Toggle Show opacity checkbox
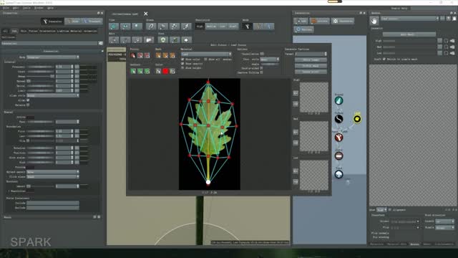This screenshot has width=458, height=258. (182, 64)
